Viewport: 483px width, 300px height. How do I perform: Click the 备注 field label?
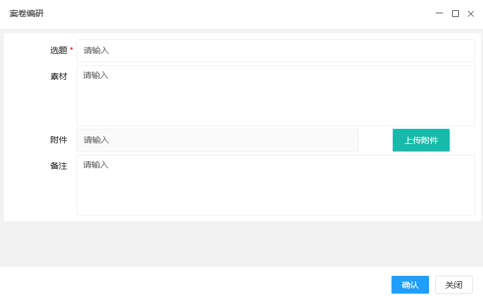[x=59, y=166]
